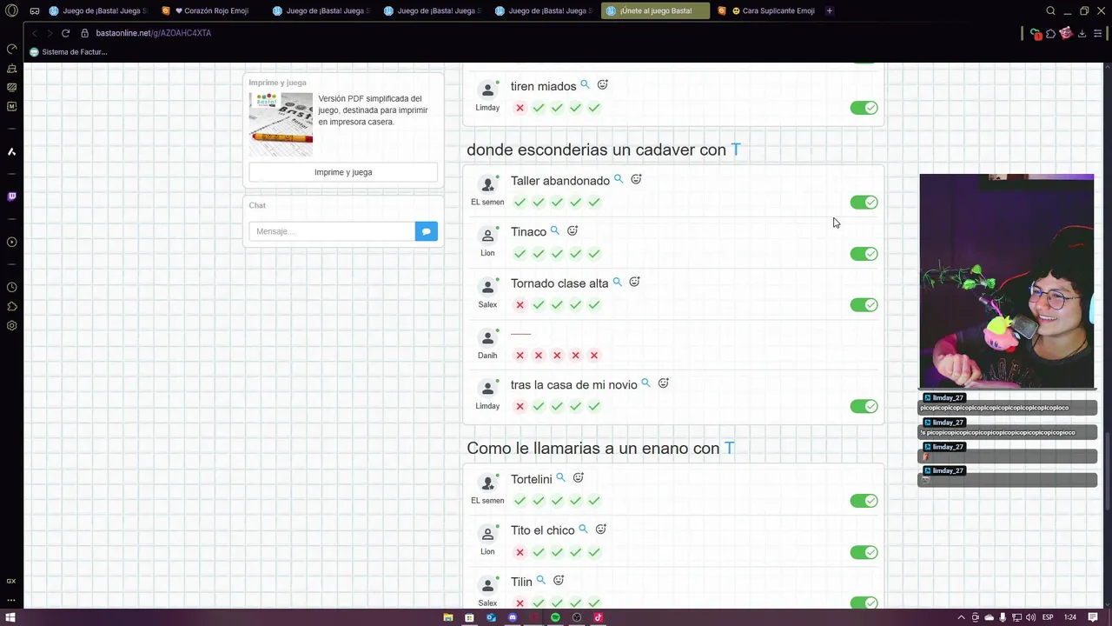The width and height of the screenshot is (1112, 626).
Task: Click the 1:24 clock in taskbar
Action: [1070, 617]
